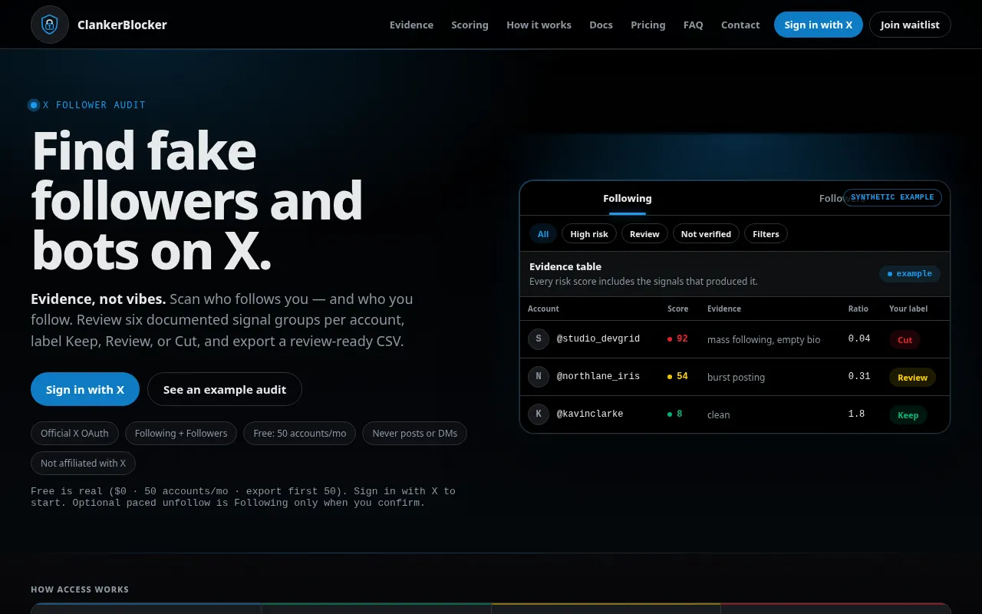
Task: Click the @studio_devgrid handle
Action: point(598,339)
